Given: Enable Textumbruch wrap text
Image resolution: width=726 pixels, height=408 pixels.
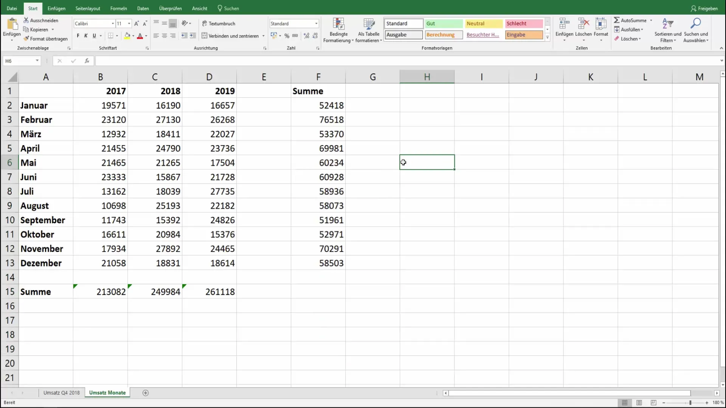Looking at the screenshot, I should tap(219, 23).
